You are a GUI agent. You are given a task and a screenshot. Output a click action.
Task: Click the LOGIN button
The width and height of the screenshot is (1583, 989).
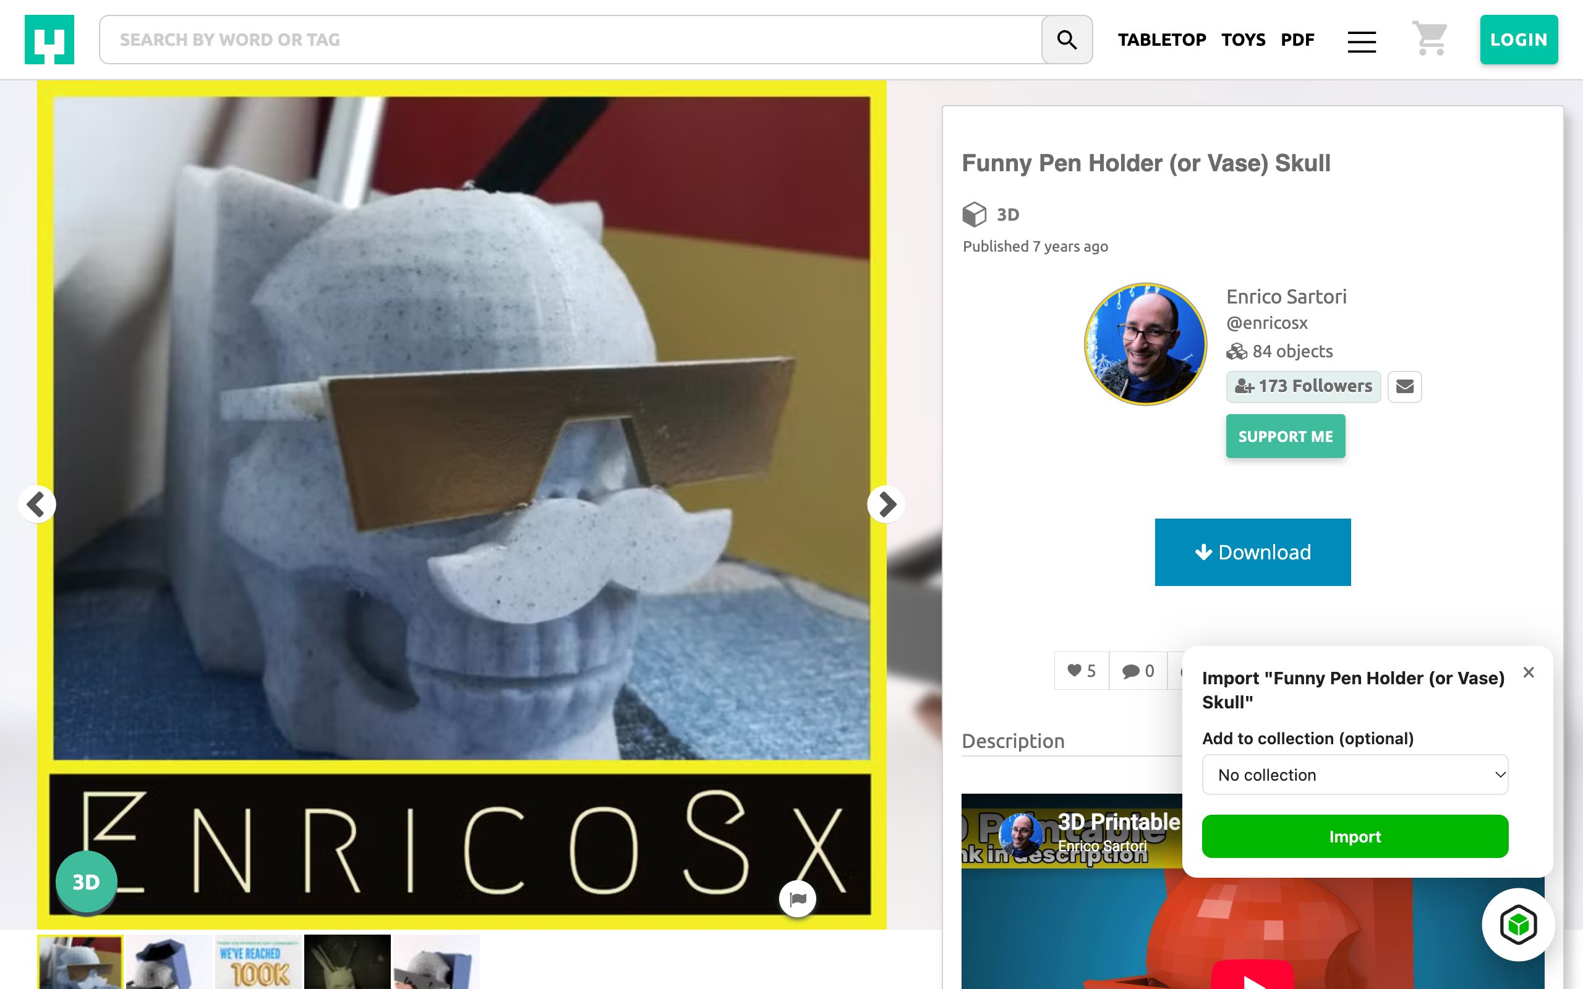1519,39
